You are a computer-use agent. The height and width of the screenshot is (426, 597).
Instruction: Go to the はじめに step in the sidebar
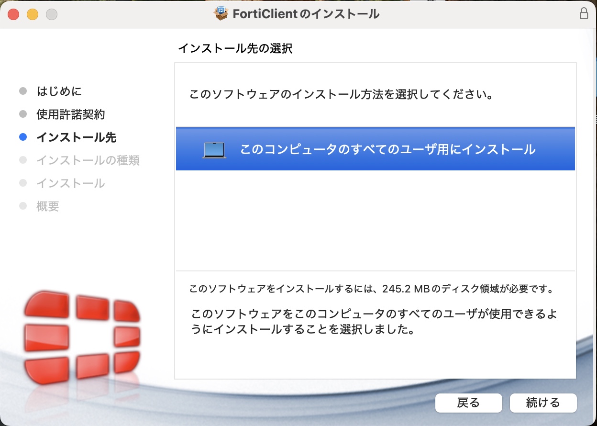click(59, 91)
